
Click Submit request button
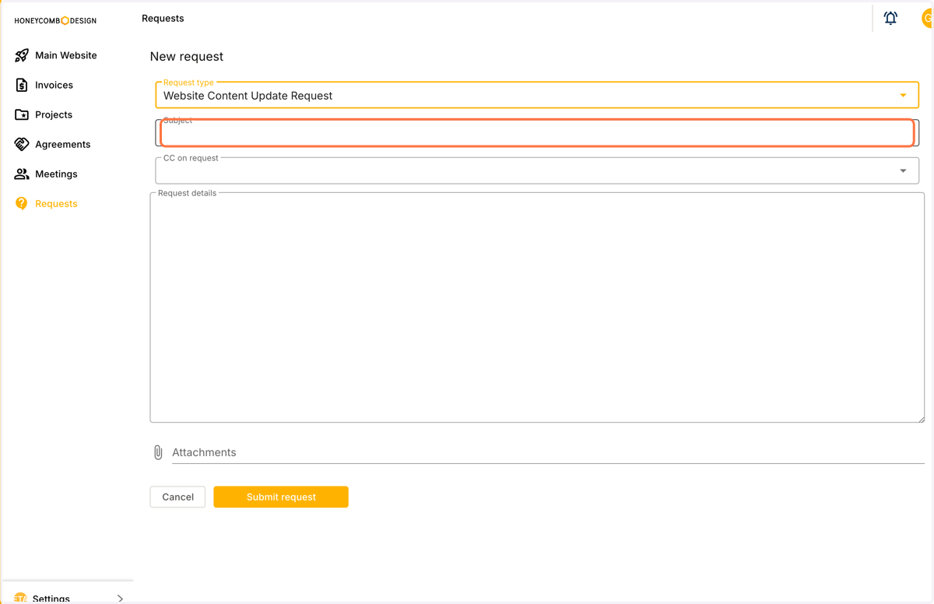(281, 497)
